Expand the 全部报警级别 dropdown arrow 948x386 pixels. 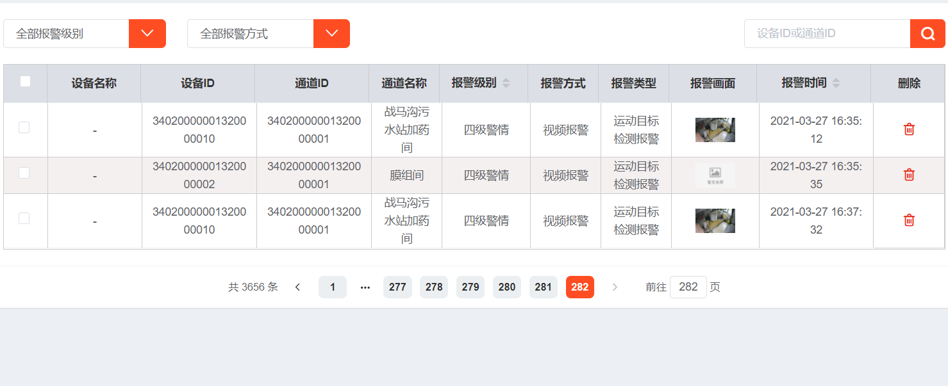tap(147, 33)
